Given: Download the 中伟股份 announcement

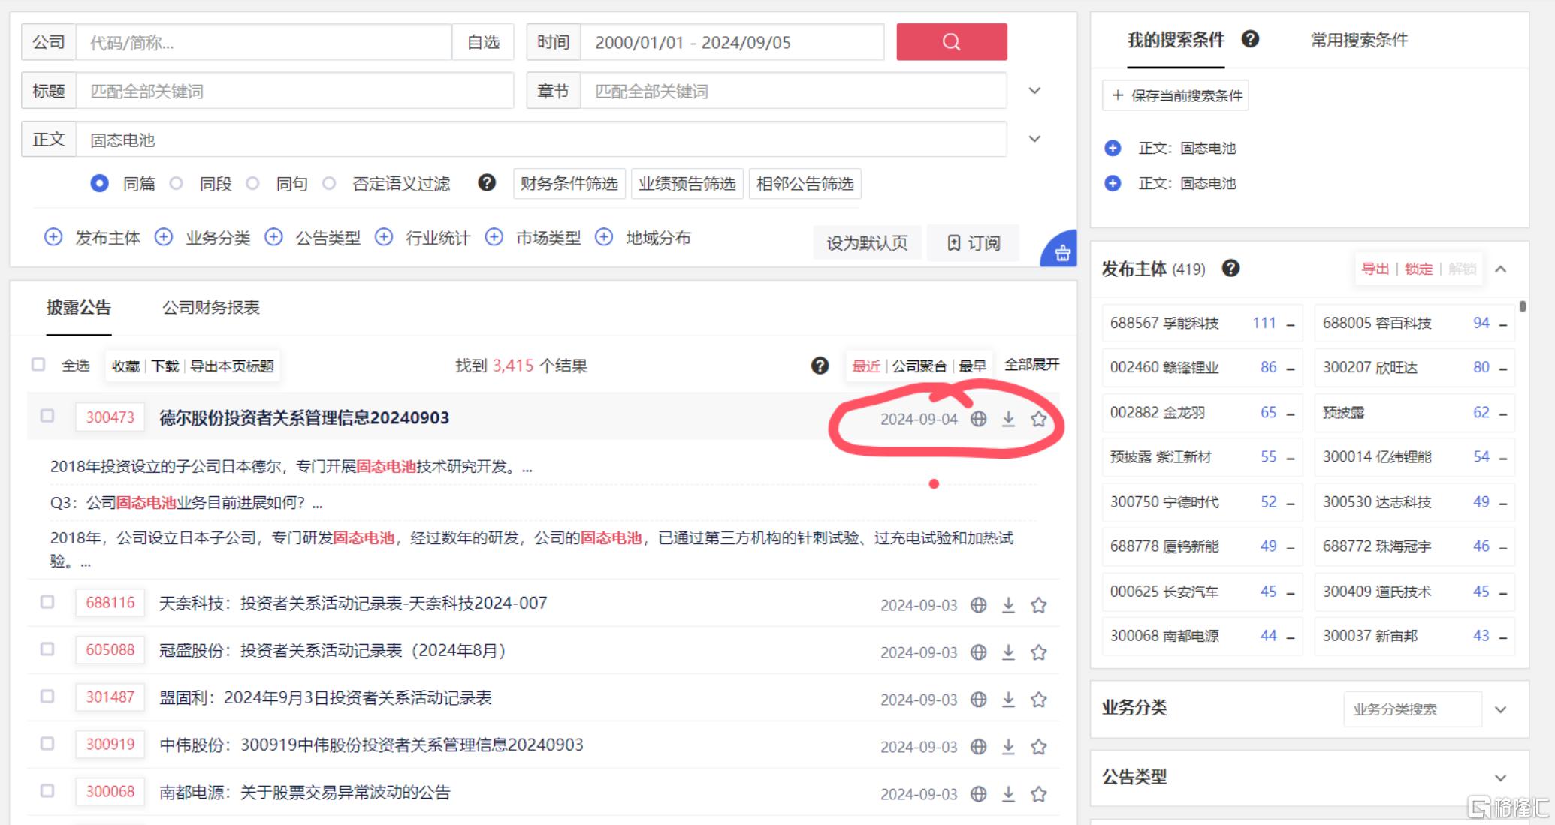Looking at the screenshot, I should coord(1008,747).
